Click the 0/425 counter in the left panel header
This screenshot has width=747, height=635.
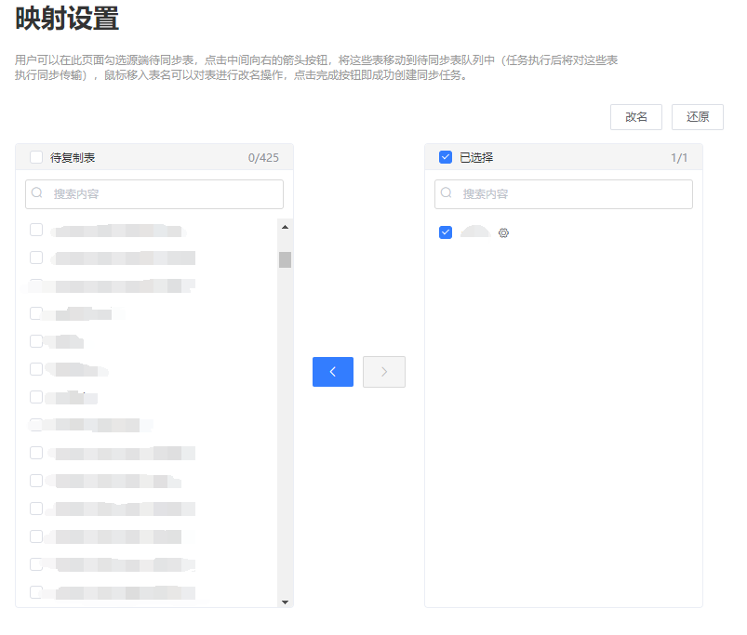click(266, 157)
